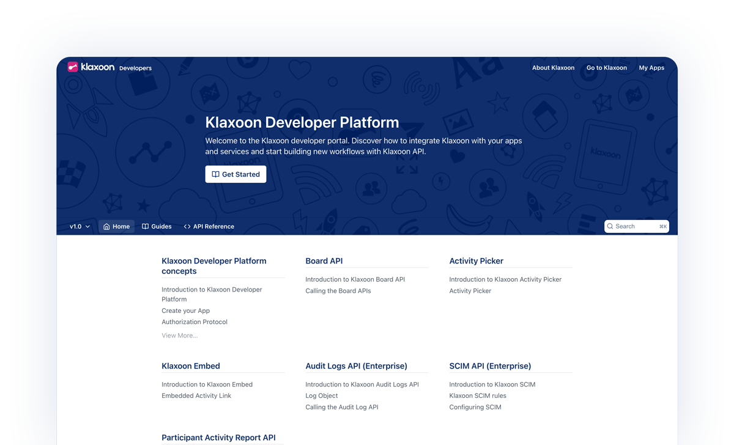This screenshot has width=734, height=445.
Task: Open Introduction to Klaxoon Activity Picker
Action: pos(505,279)
